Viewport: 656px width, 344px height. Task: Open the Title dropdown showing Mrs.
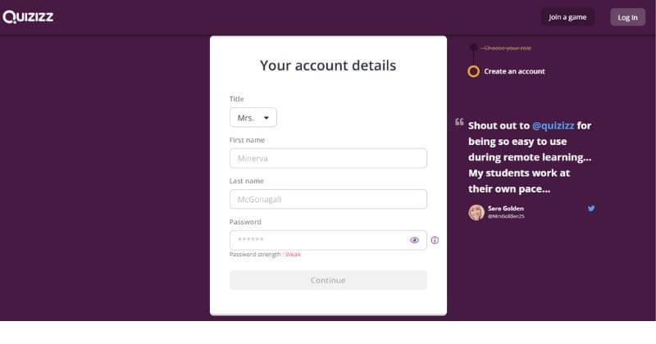[x=253, y=118]
